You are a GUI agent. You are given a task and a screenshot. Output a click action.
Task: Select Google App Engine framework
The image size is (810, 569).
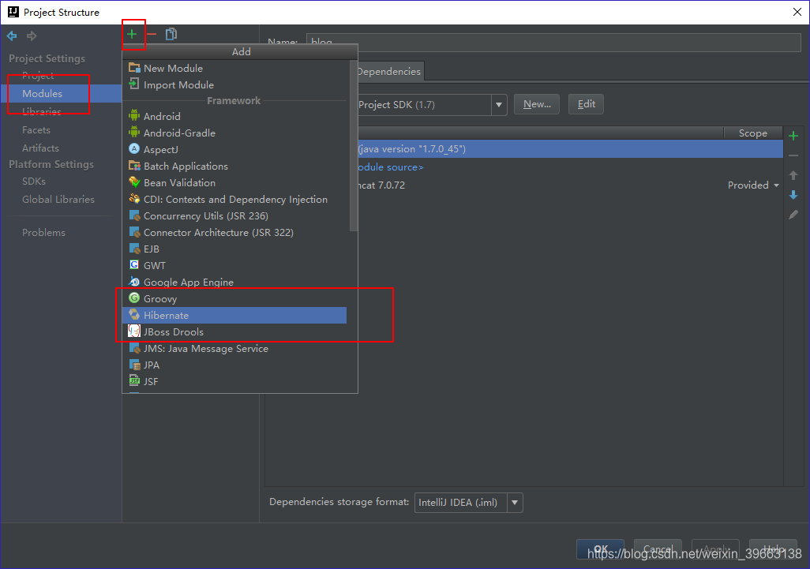tap(236, 282)
